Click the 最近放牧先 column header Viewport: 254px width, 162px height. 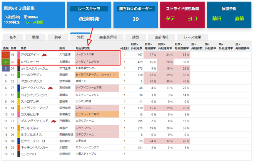[x=83, y=48]
